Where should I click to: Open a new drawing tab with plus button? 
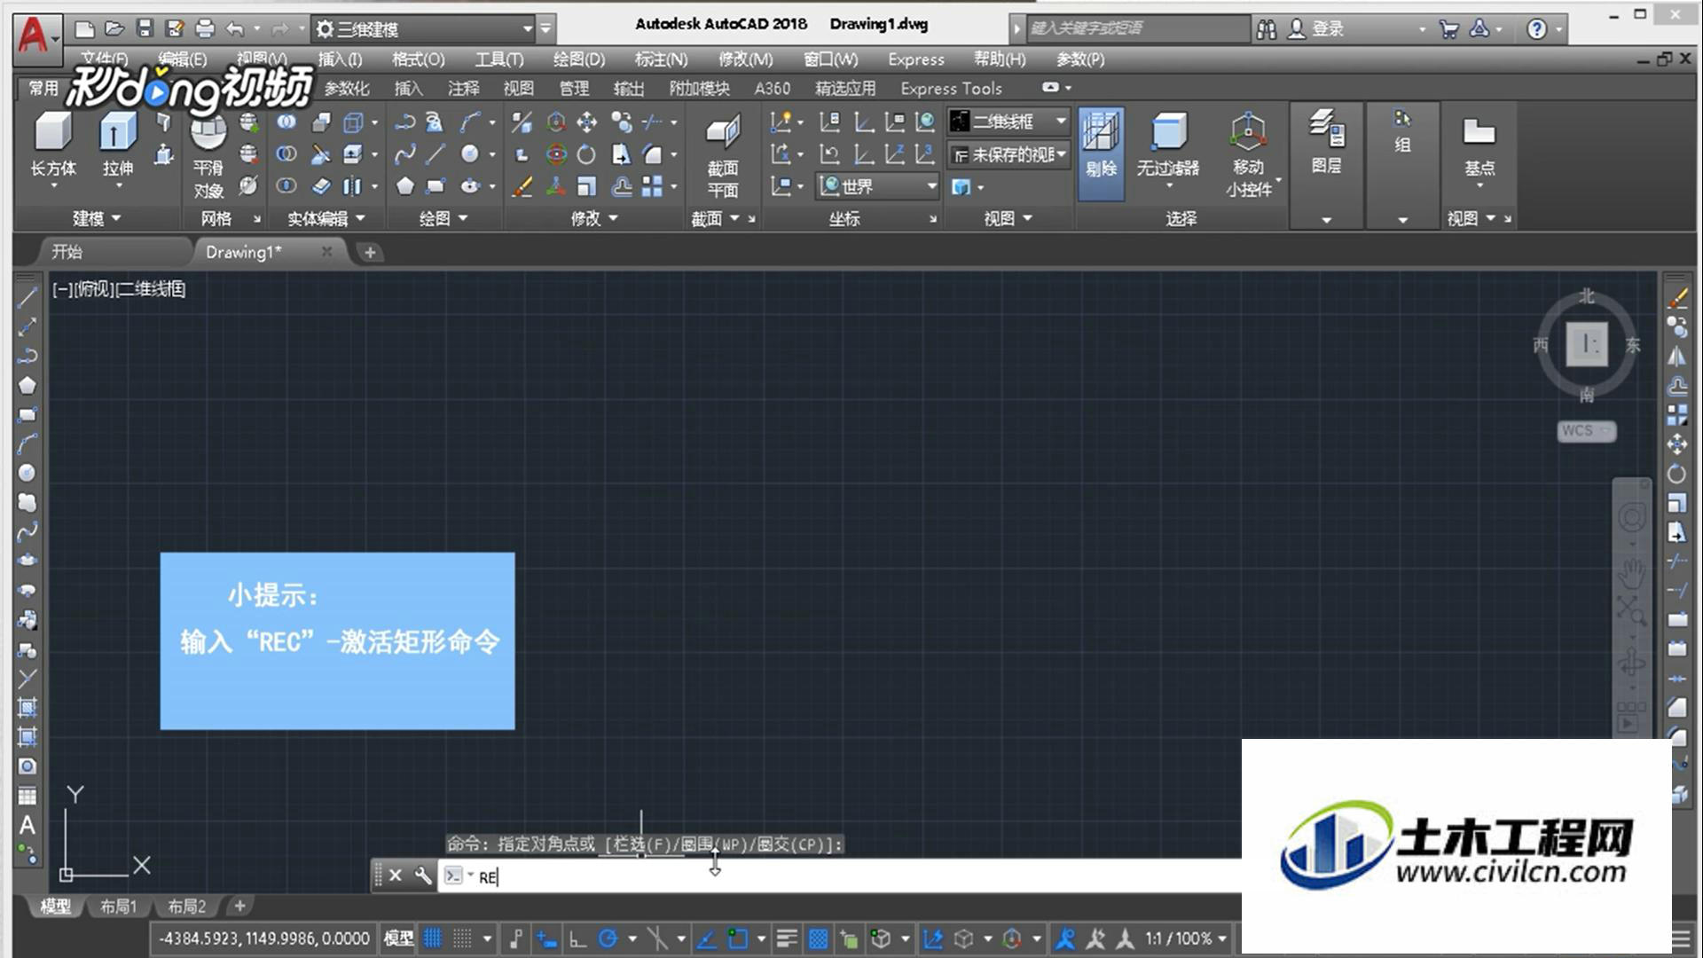point(370,252)
